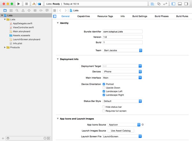The image size is (192, 141).
Task: Uncheck the Landscape Right orientation
Action: (104, 95)
